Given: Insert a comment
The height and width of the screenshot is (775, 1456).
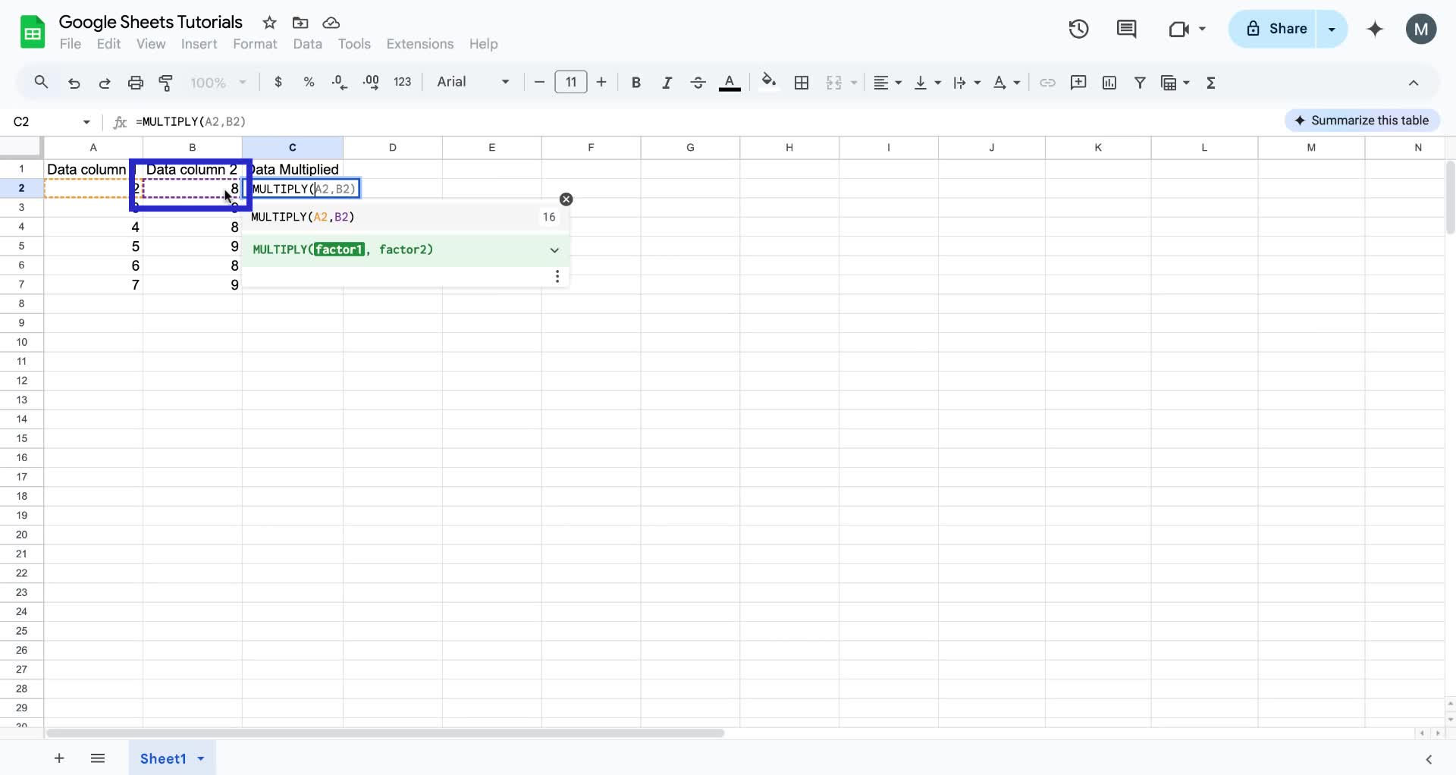Looking at the screenshot, I should pyautogui.click(x=1078, y=83).
